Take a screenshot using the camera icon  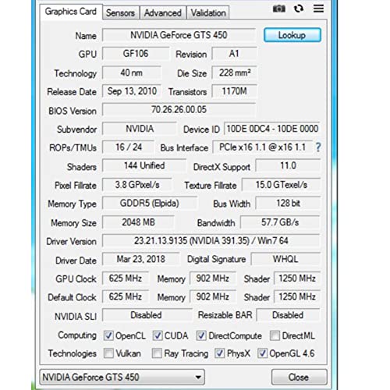click(x=278, y=9)
